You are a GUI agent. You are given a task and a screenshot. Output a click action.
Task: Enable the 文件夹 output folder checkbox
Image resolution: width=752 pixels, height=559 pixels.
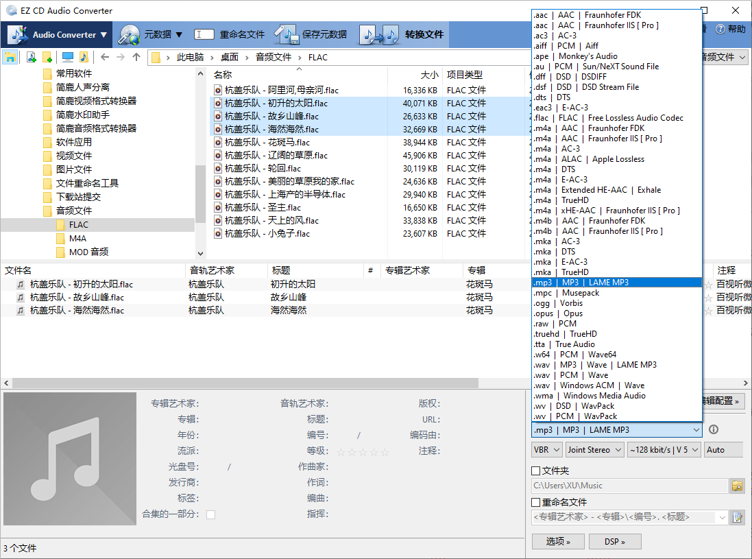pyautogui.click(x=535, y=470)
